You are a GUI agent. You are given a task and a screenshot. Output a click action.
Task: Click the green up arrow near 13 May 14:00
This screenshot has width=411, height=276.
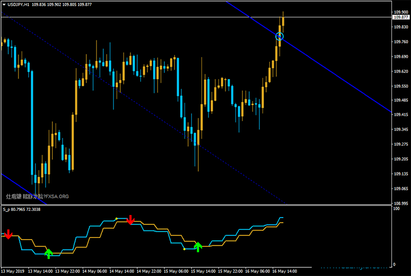tap(49, 252)
